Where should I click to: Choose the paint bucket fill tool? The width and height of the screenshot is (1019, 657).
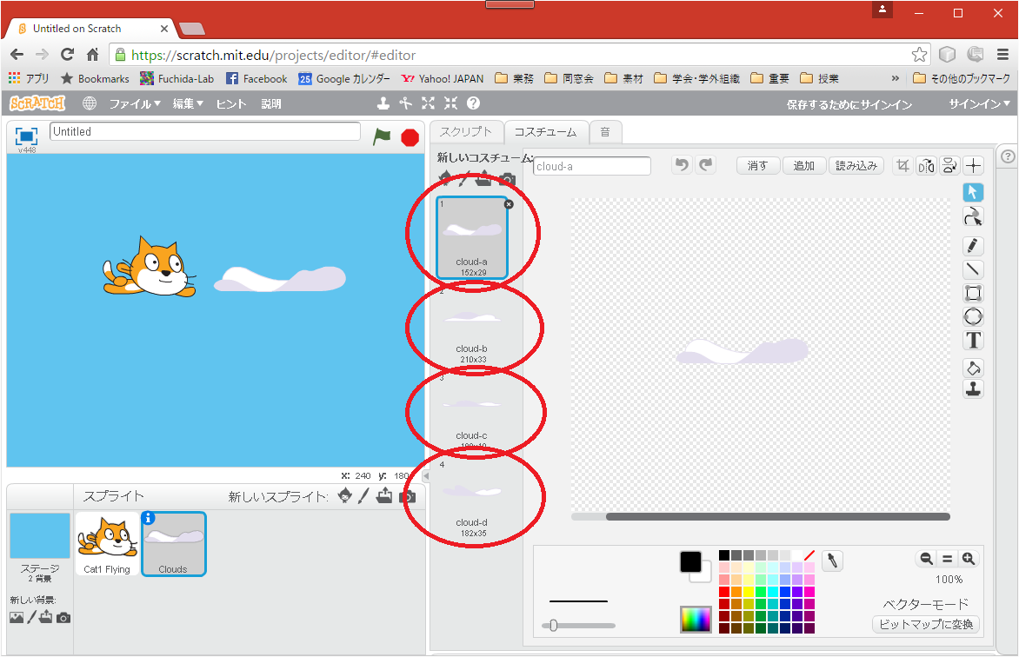click(974, 368)
